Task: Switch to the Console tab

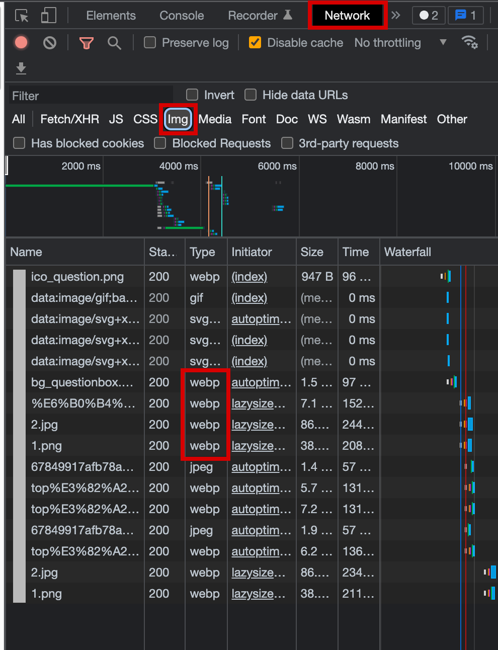Action: click(x=182, y=16)
